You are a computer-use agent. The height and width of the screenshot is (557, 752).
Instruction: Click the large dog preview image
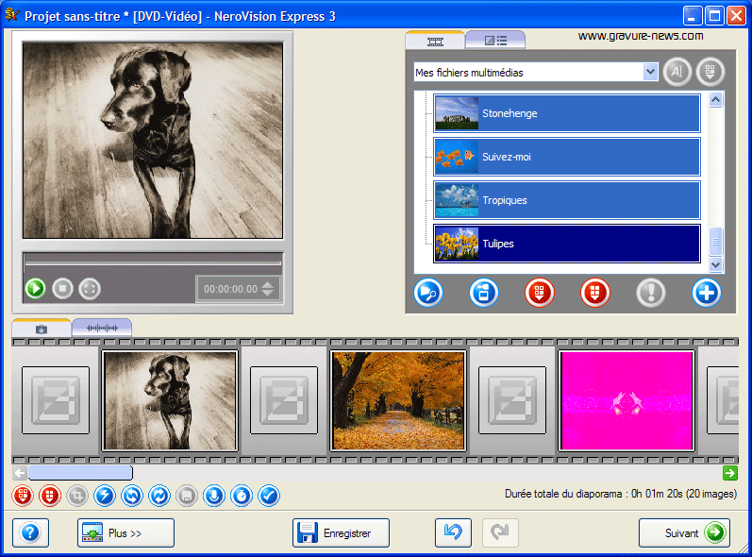click(x=153, y=140)
